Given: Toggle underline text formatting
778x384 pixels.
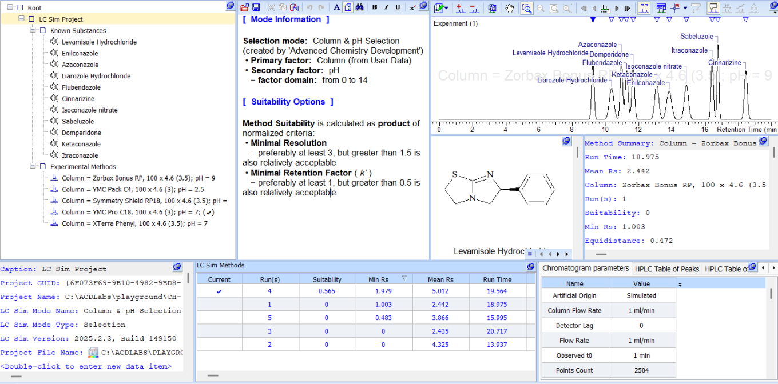Looking at the screenshot, I should point(398,7).
